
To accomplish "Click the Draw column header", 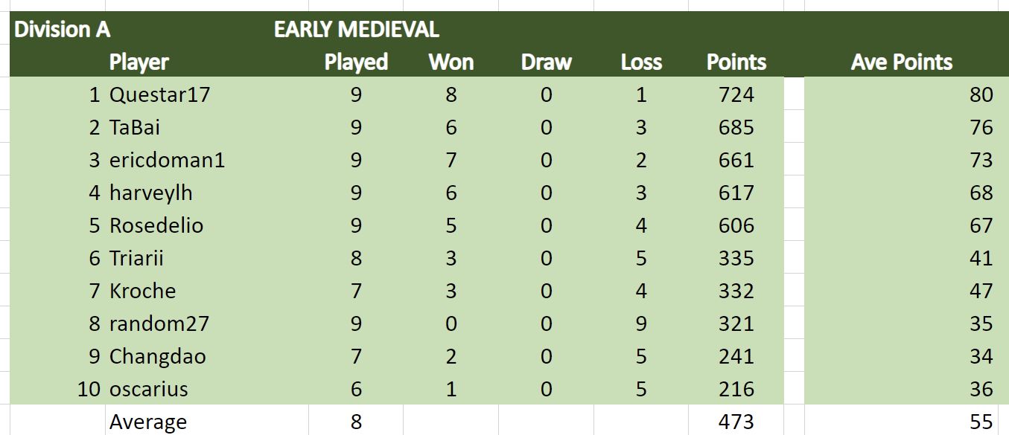I will tap(546, 62).
